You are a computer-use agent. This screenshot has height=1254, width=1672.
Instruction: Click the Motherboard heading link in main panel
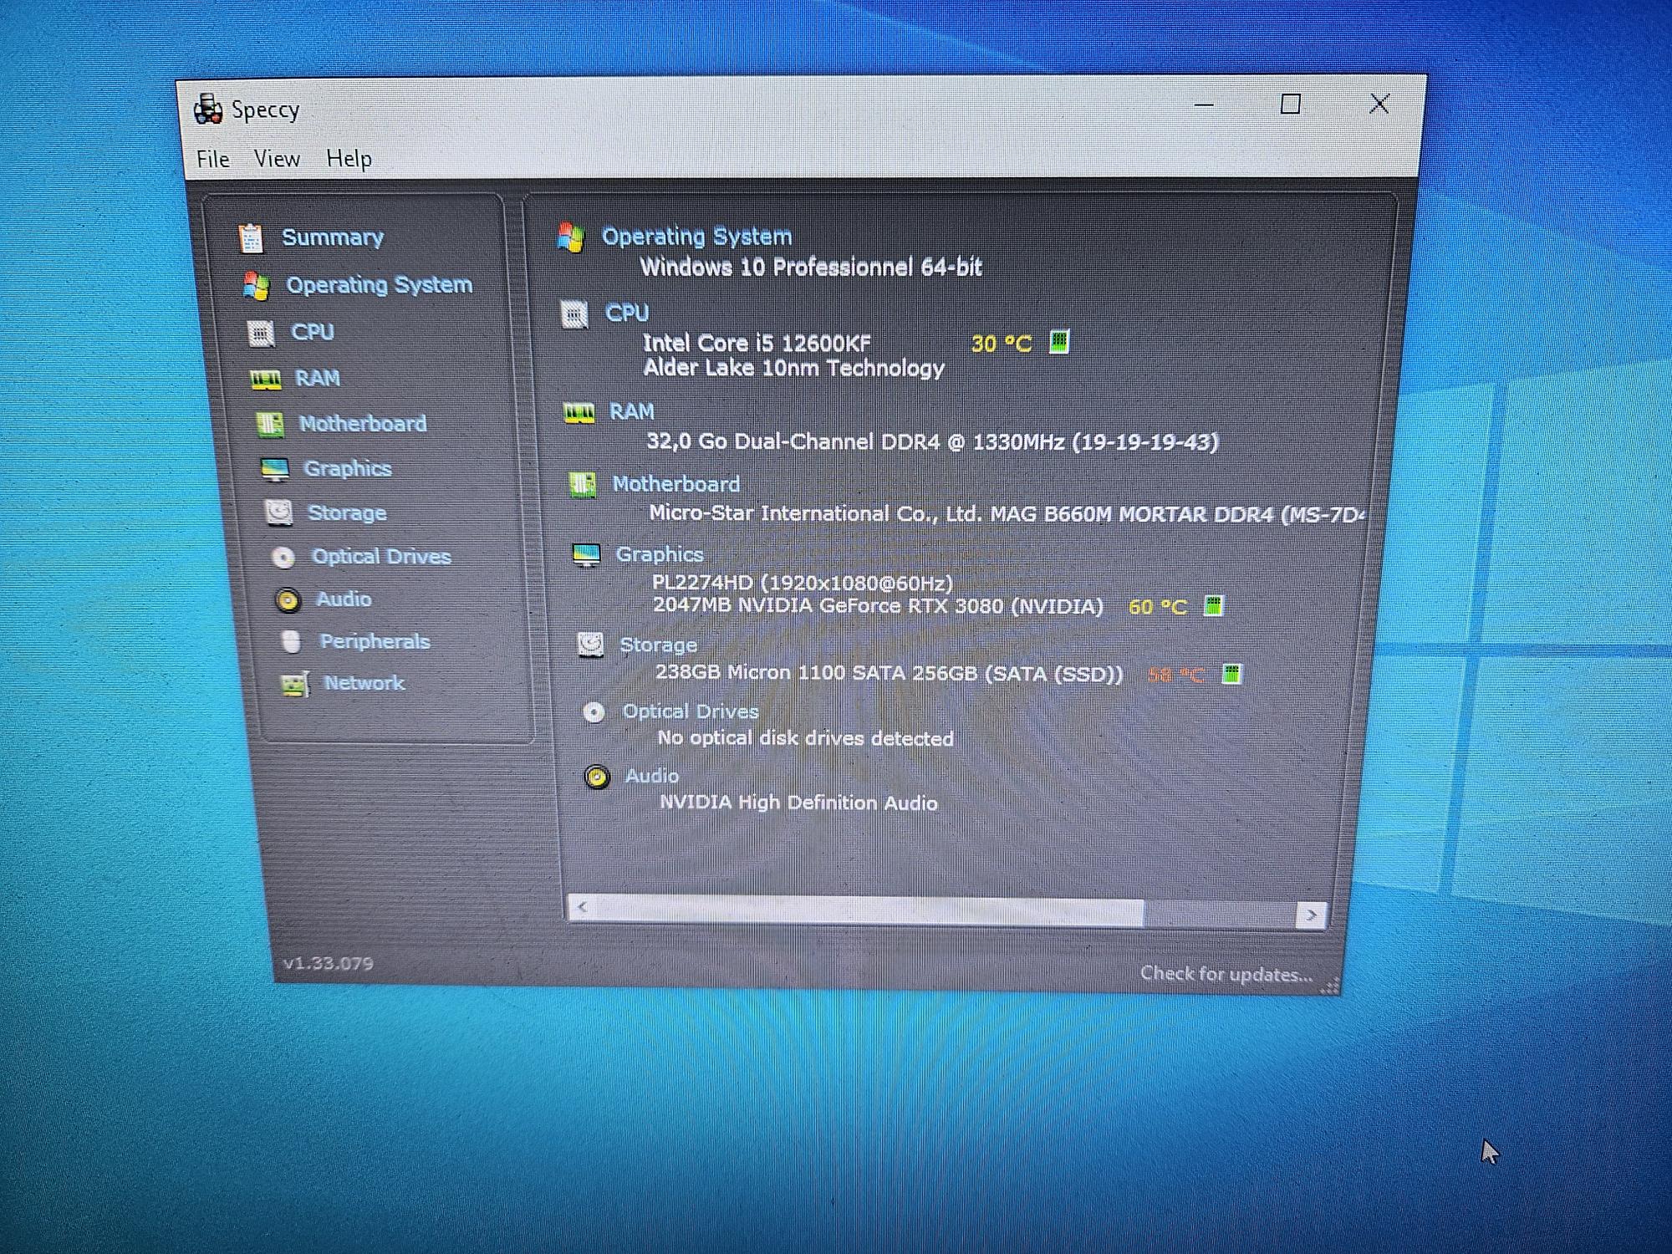point(676,484)
